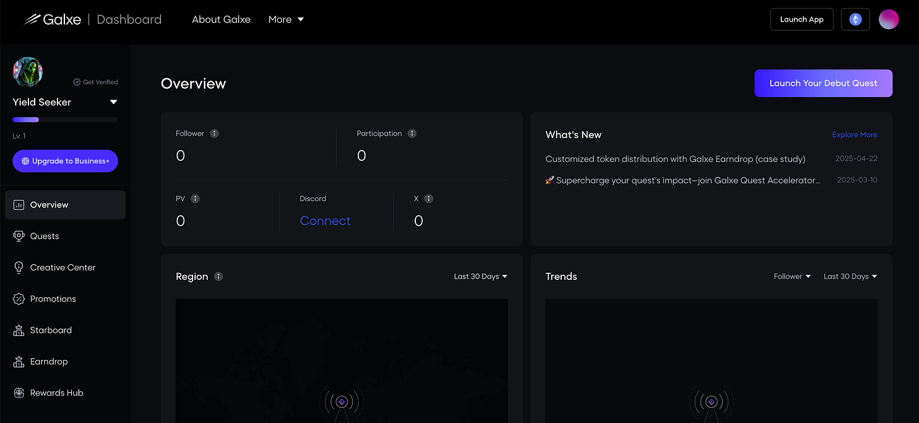Click the globe icon on Upgrade button

25,161
